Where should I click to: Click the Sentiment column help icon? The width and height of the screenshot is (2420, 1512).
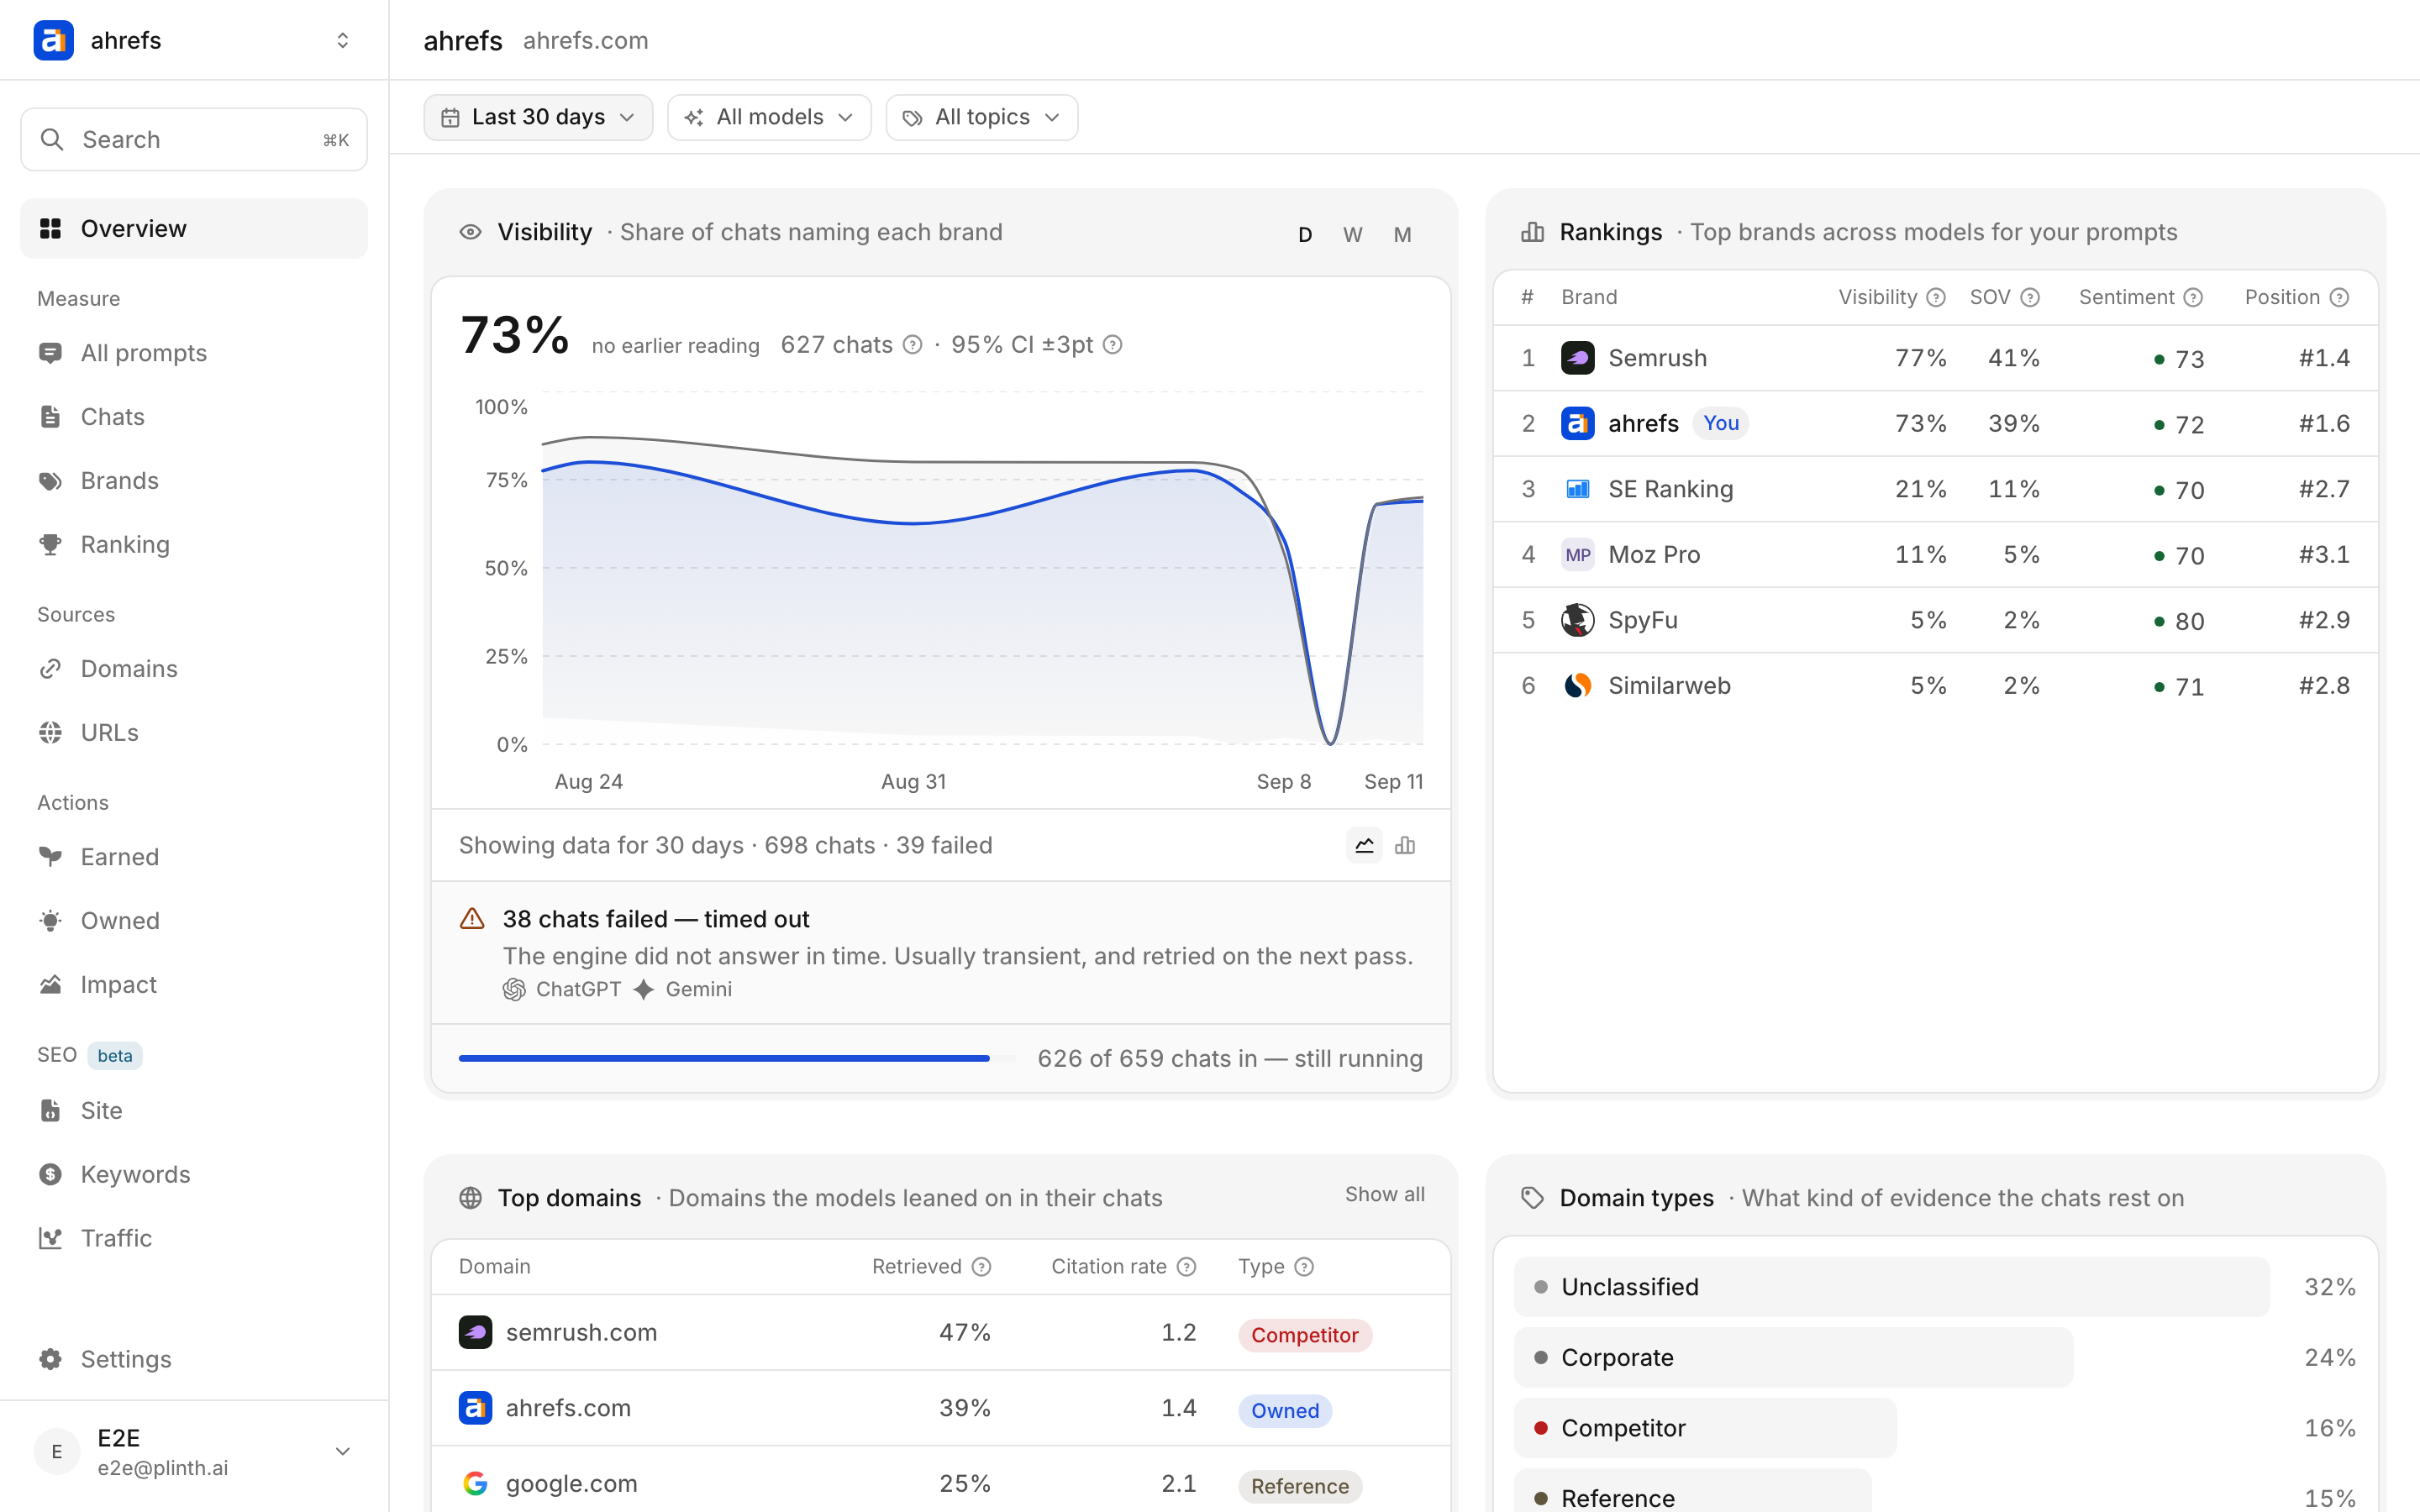tap(2193, 297)
